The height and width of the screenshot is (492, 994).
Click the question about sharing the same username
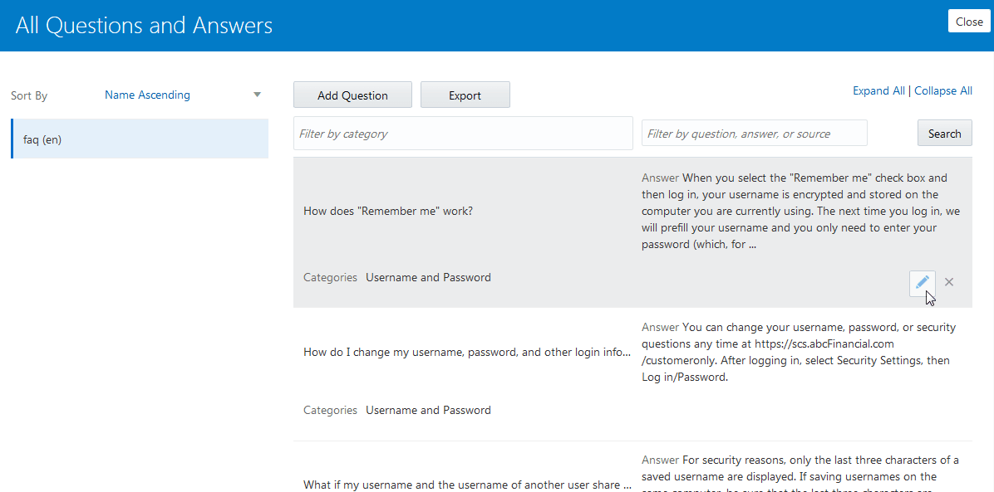point(465,485)
